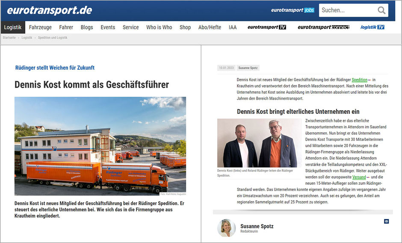Image resolution: width=402 pixels, height=243 pixels.
Task: Open the Blogs menu item
Action: (87, 27)
